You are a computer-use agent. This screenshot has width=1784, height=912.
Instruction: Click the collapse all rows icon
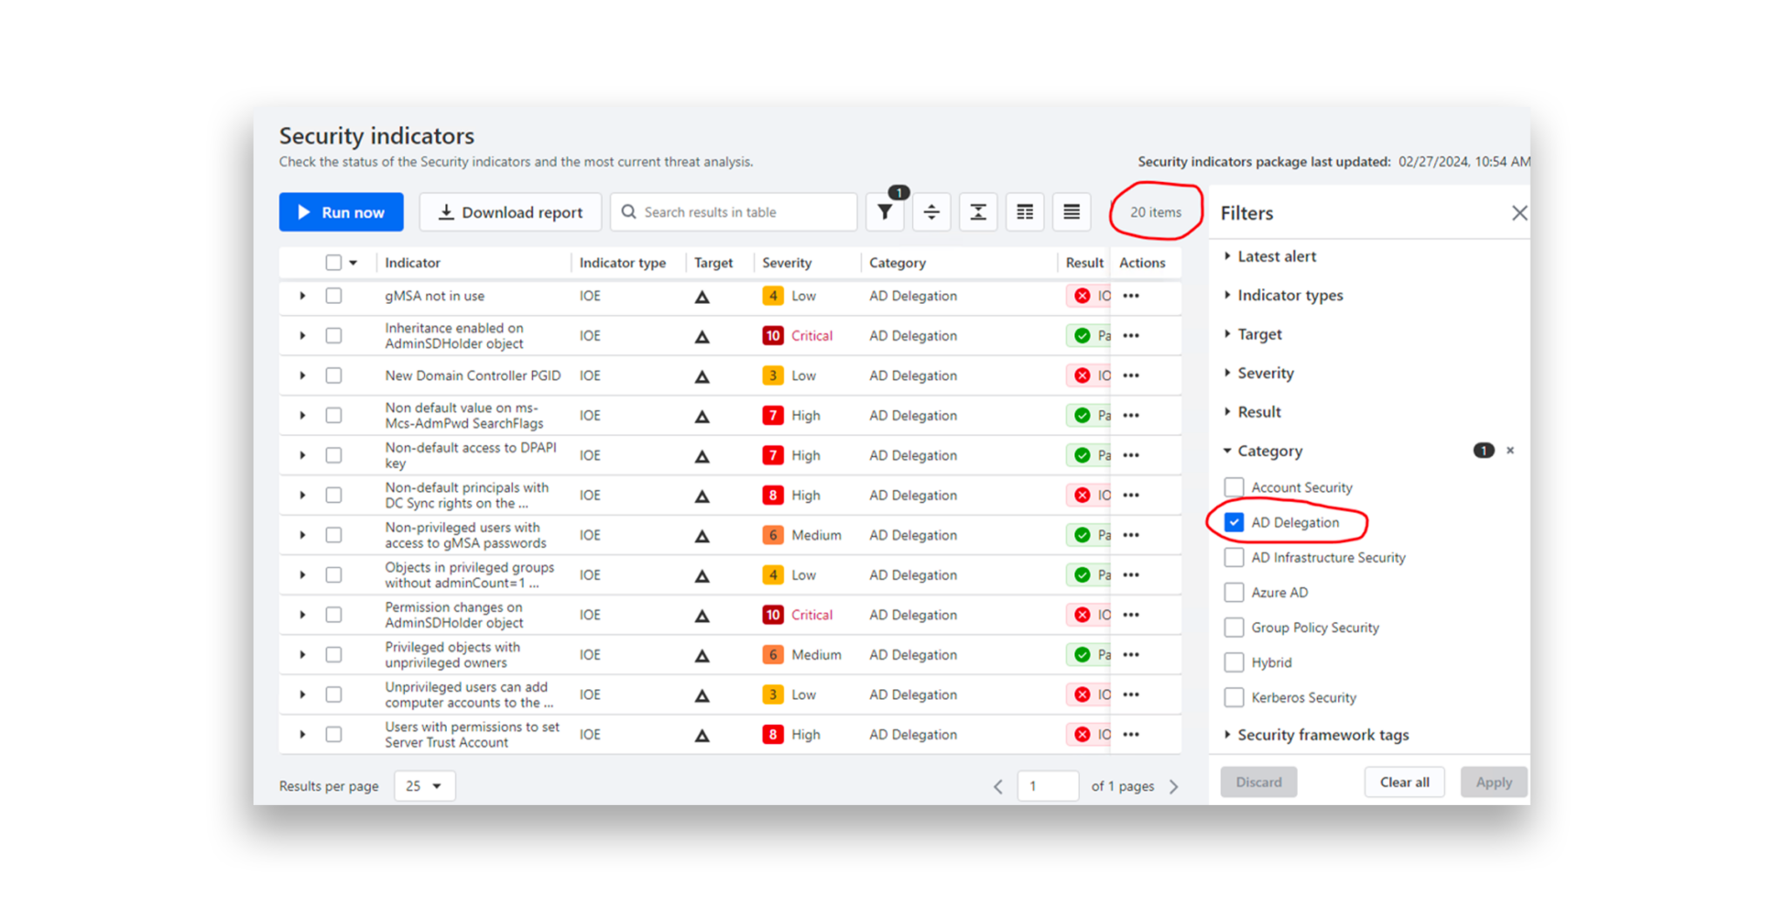(978, 211)
